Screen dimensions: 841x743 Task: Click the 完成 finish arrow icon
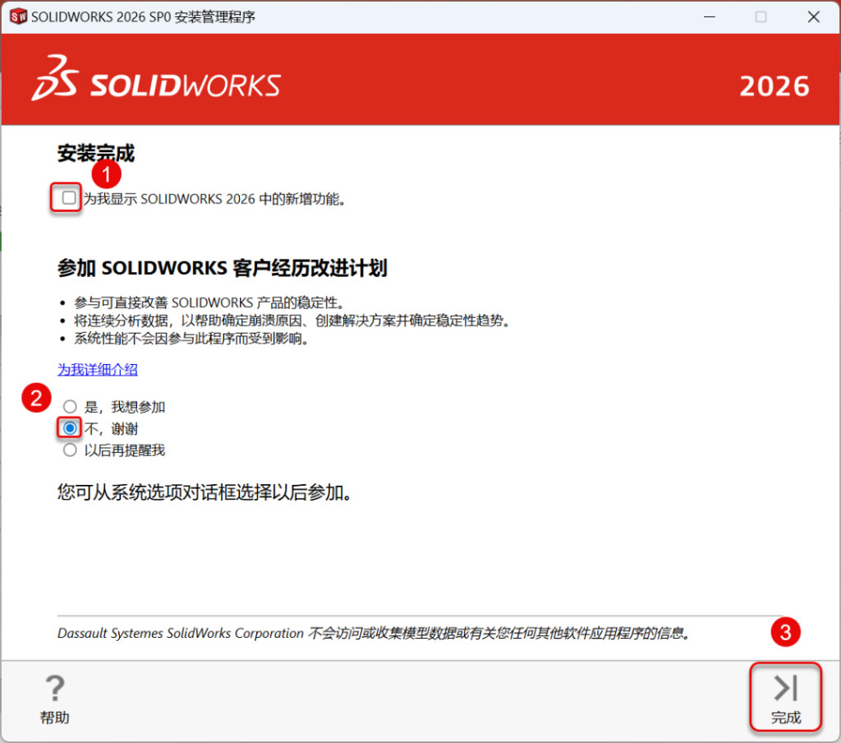(x=785, y=687)
